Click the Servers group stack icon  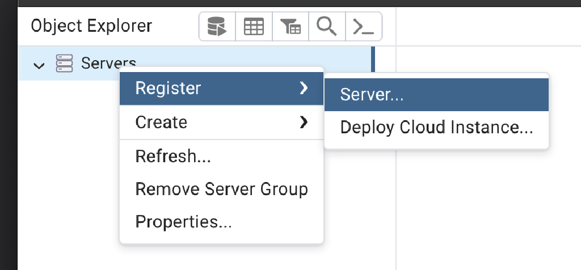point(64,64)
